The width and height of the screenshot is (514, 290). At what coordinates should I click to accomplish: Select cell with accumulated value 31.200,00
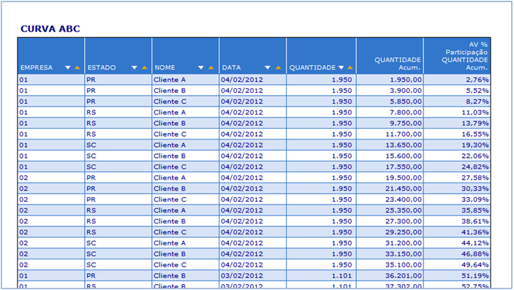390,243
